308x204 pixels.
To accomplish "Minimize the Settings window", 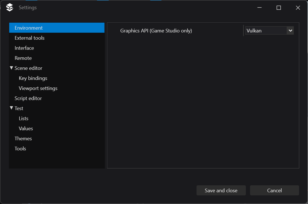I will (260, 8).
